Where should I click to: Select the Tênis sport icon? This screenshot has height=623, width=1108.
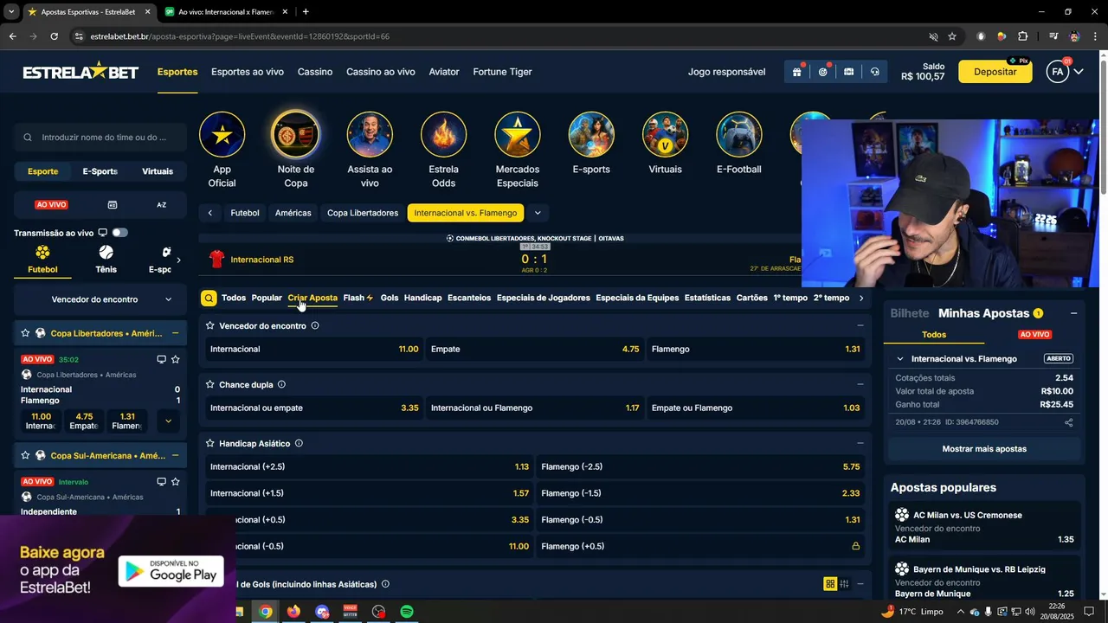[x=106, y=253]
